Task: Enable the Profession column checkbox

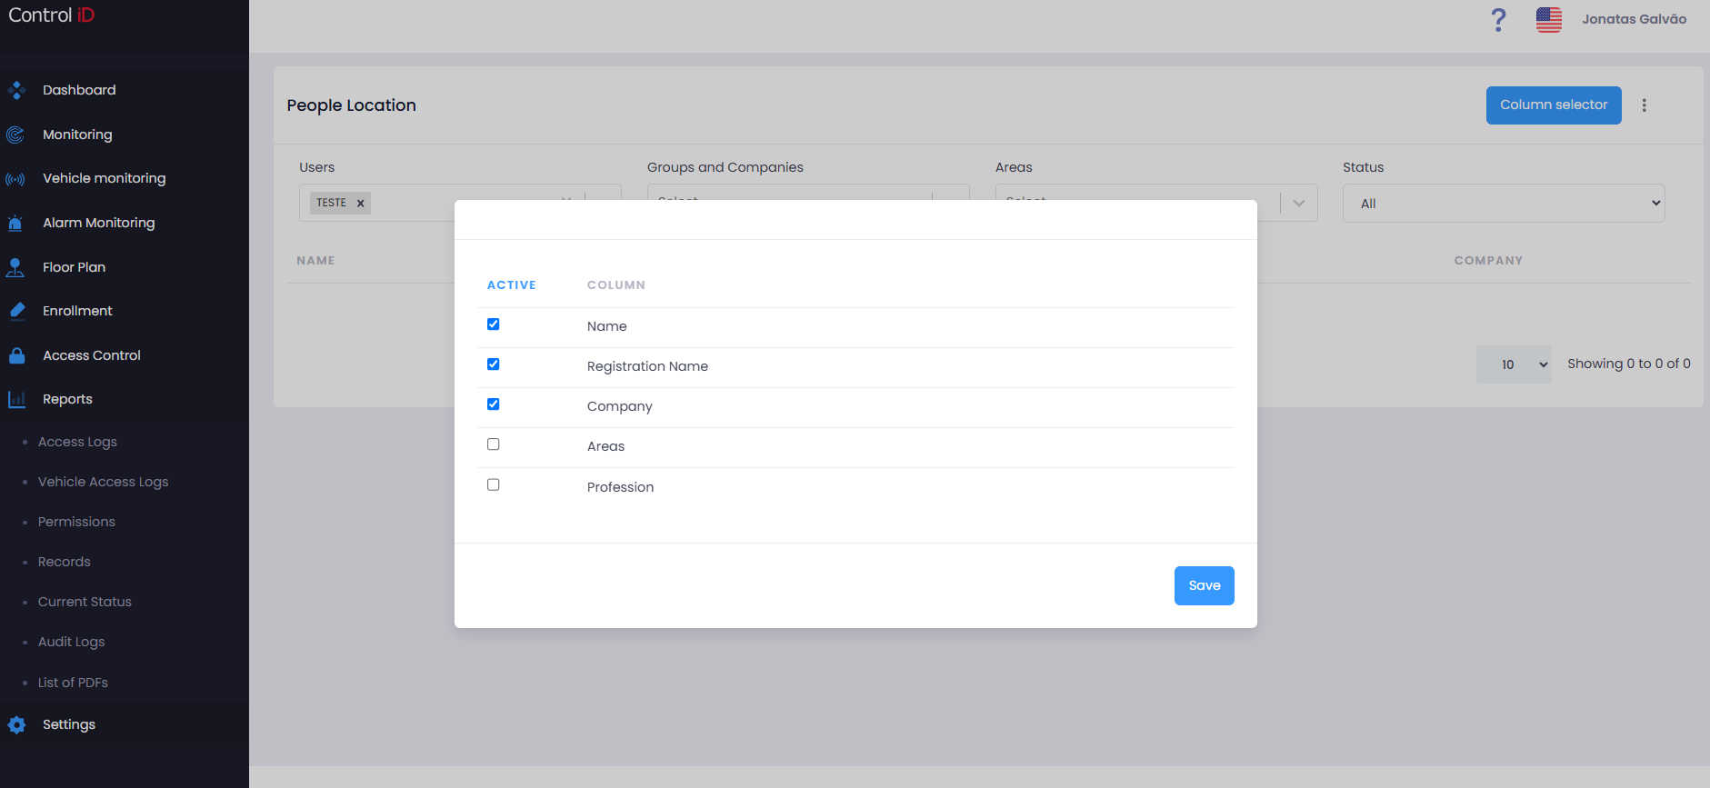Action: tap(494, 484)
